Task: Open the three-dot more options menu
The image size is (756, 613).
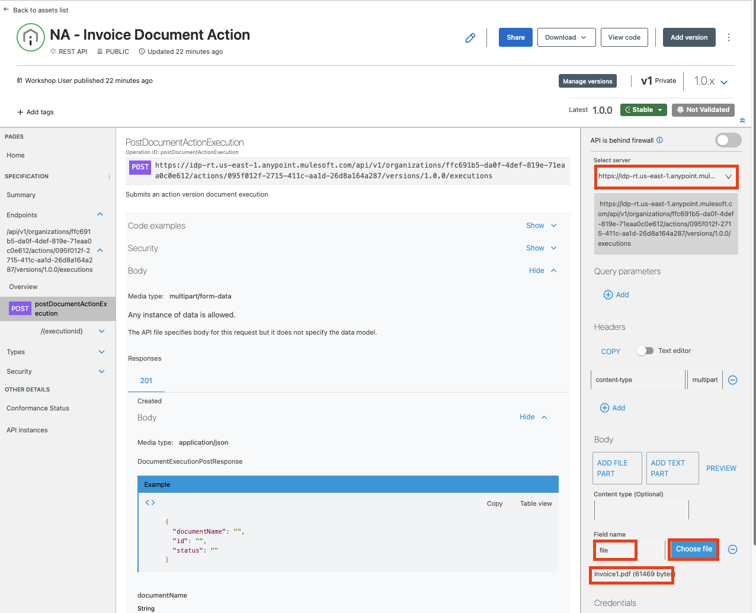Action: coord(729,37)
